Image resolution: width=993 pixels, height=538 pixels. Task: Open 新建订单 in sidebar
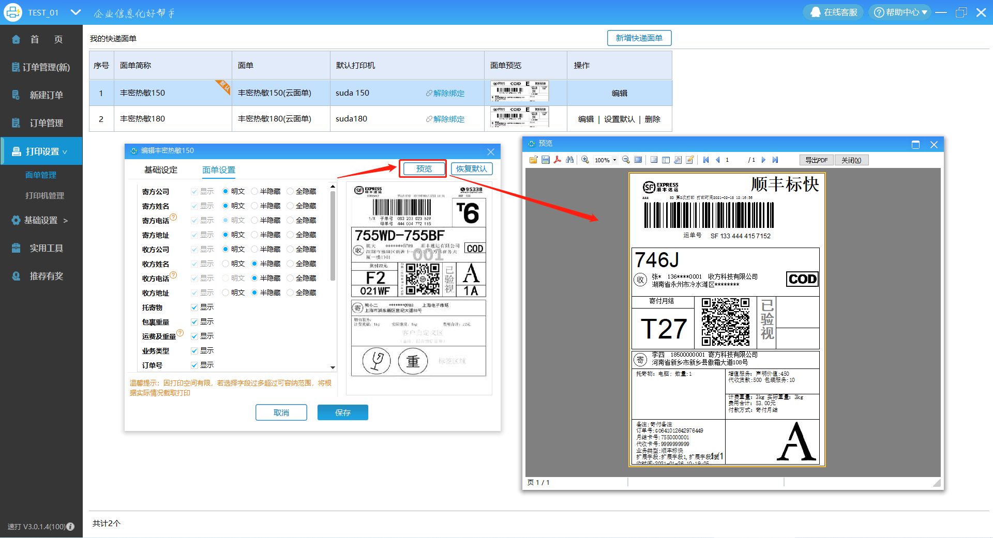(x=41, y=95)
